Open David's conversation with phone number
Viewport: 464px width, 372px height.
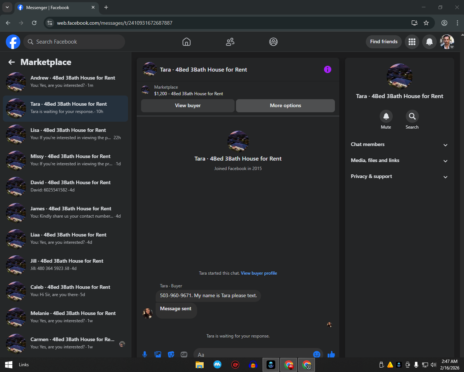[x=65, y=187]
